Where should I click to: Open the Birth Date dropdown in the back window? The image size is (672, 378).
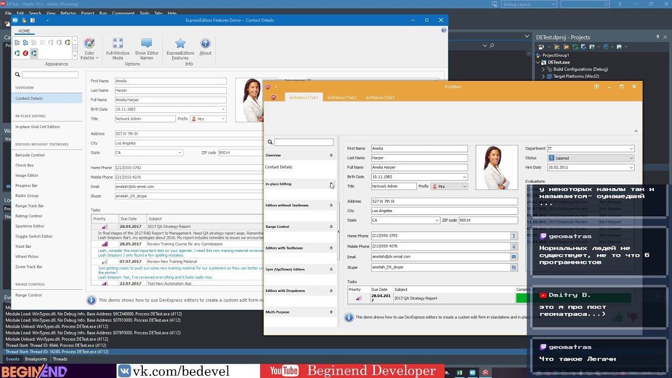click(223, 109)
